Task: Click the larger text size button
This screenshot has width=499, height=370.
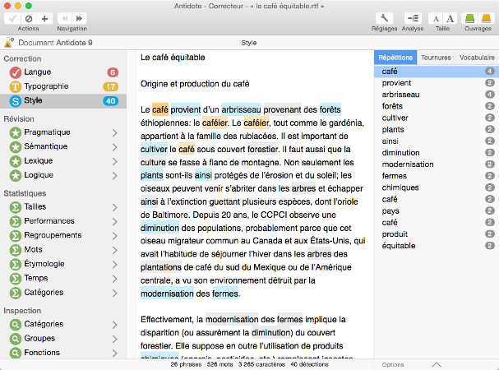Action: click(450, 17)
